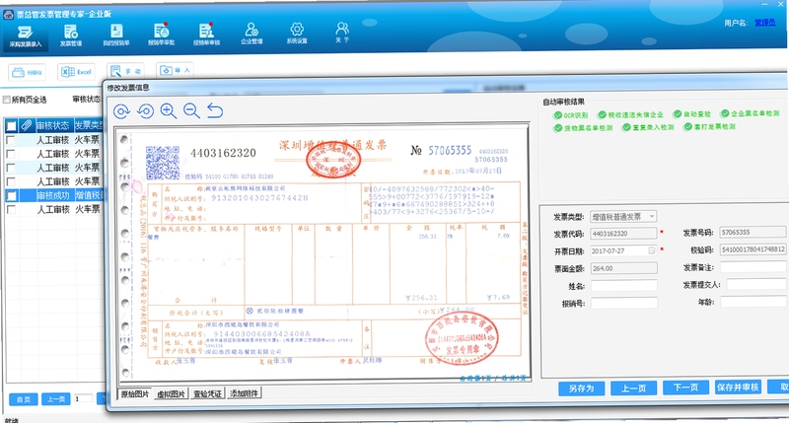
Task: Click the 管理员 username link
Action: click(765, 22)
